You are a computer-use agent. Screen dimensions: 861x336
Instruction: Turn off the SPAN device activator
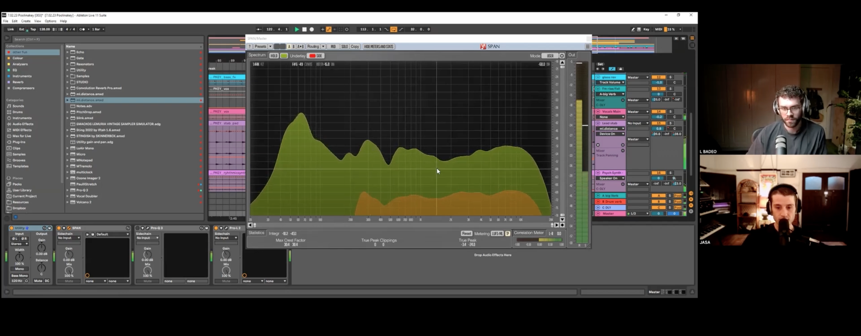point(59,228)
